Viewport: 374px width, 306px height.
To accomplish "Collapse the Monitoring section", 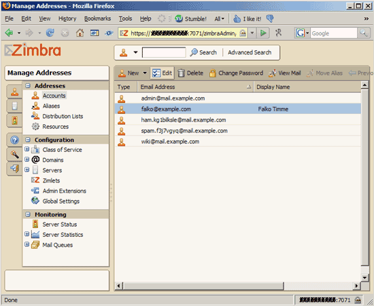I will [x=28, y=214].
